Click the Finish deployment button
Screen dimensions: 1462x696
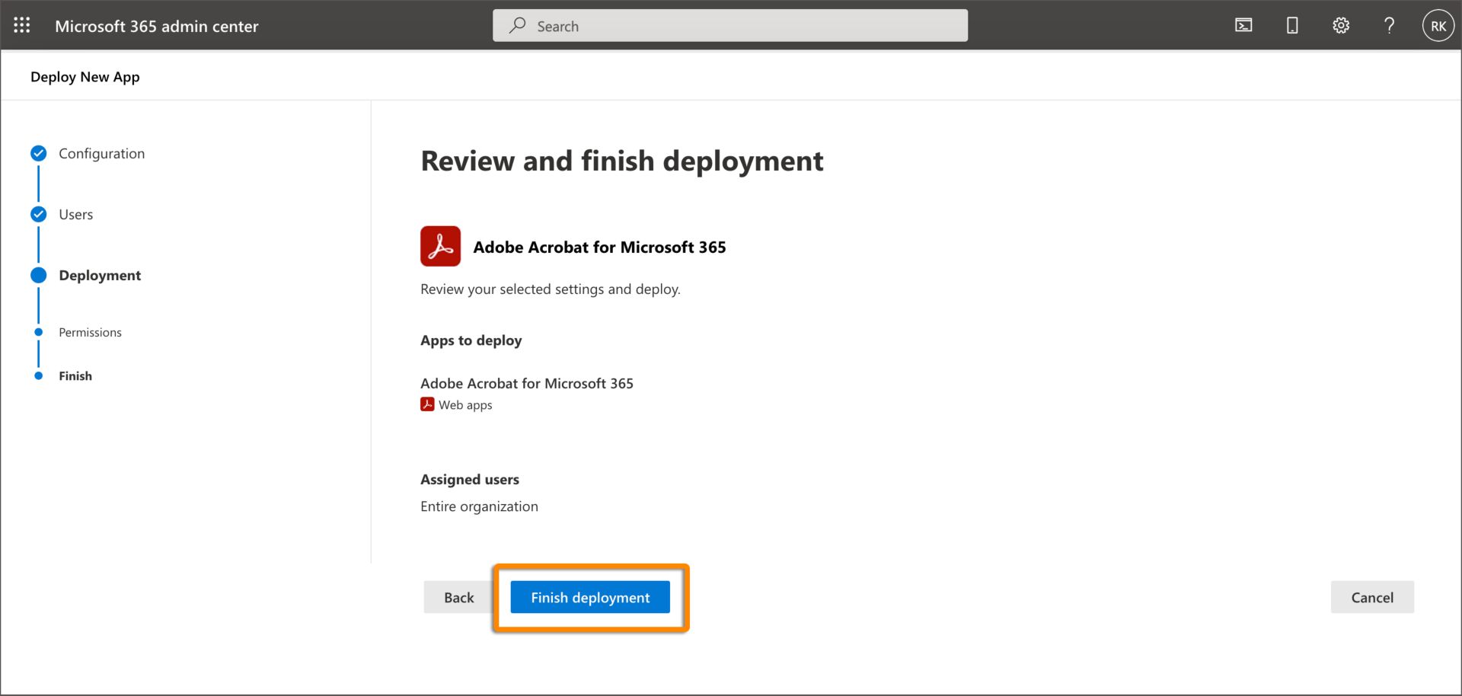coord(590,598)
